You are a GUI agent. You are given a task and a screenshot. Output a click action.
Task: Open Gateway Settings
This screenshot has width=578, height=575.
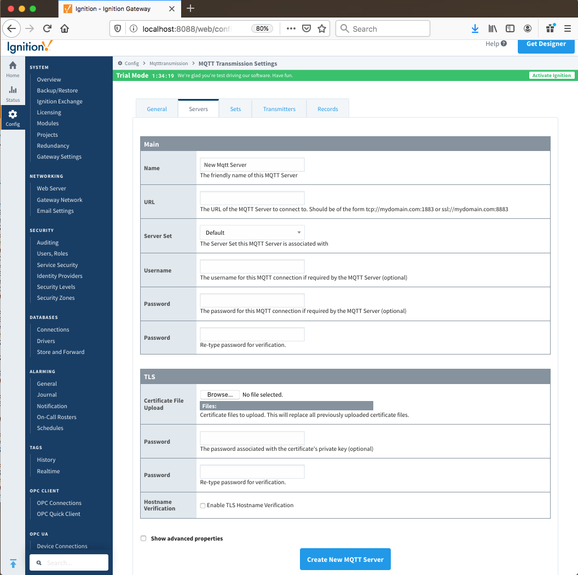point(59,157)
